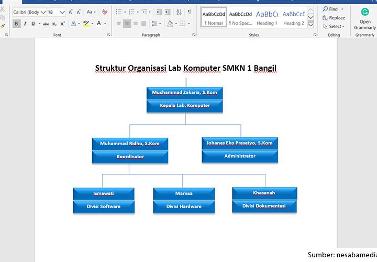Click the Multilevel List icon
The width and height of the screenshot is (377, 262).
click(145, 12)
